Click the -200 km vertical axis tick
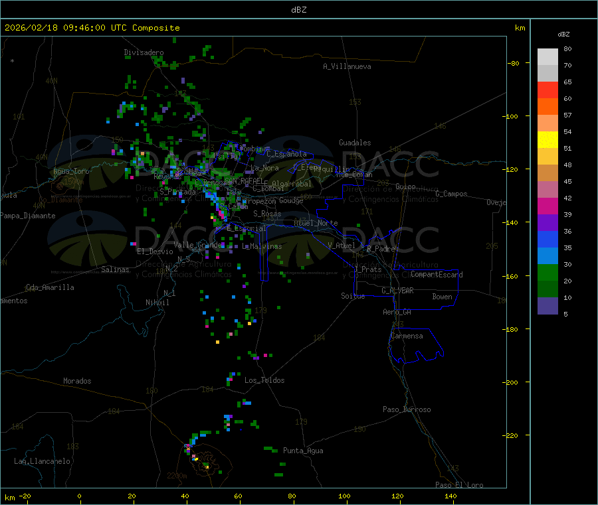Screen dimensions: 598x505 (x=510, y=382)
